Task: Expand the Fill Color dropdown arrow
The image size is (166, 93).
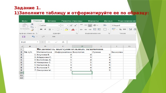Action: pos(70,29)
